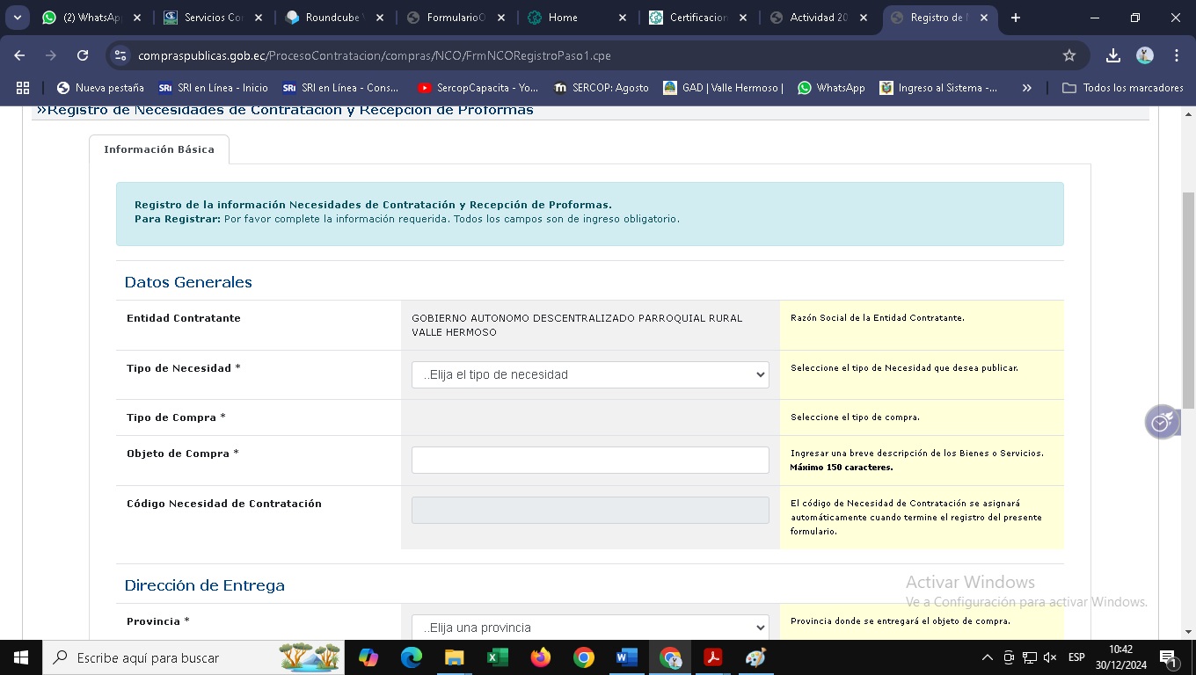This screenshot has height=675, width=1196.
Task: Open SRI en Línea - Inicio bookmark
Action: 213,88
